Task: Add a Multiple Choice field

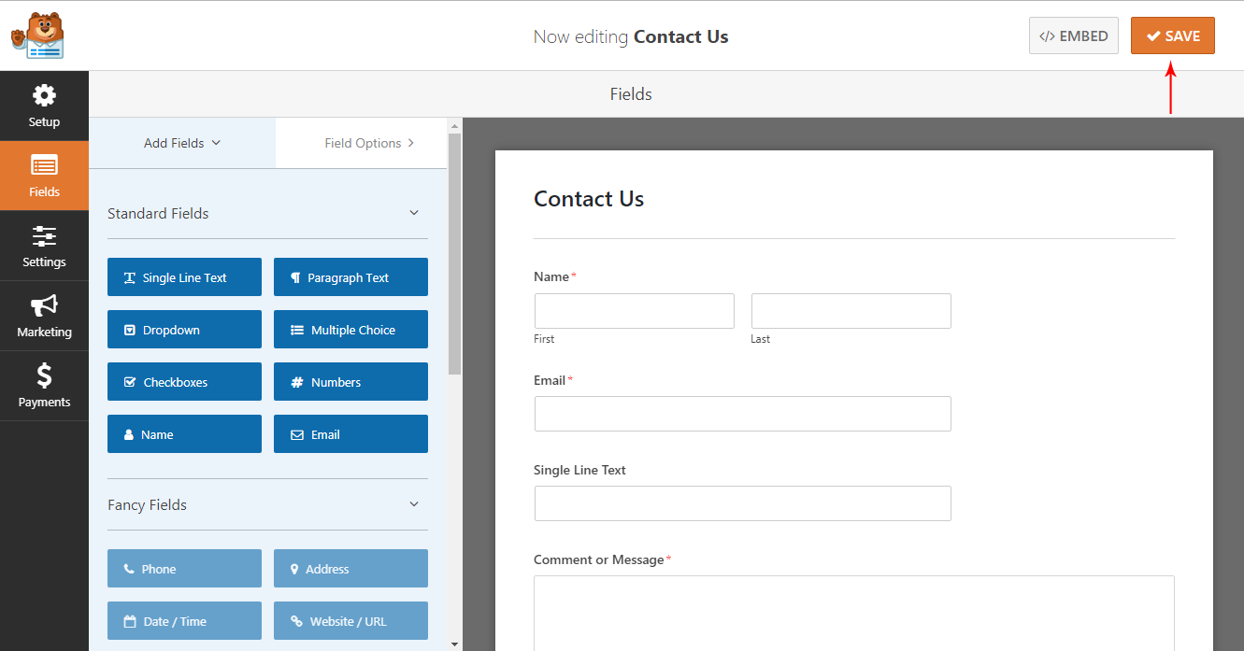Action: point(350,330)
